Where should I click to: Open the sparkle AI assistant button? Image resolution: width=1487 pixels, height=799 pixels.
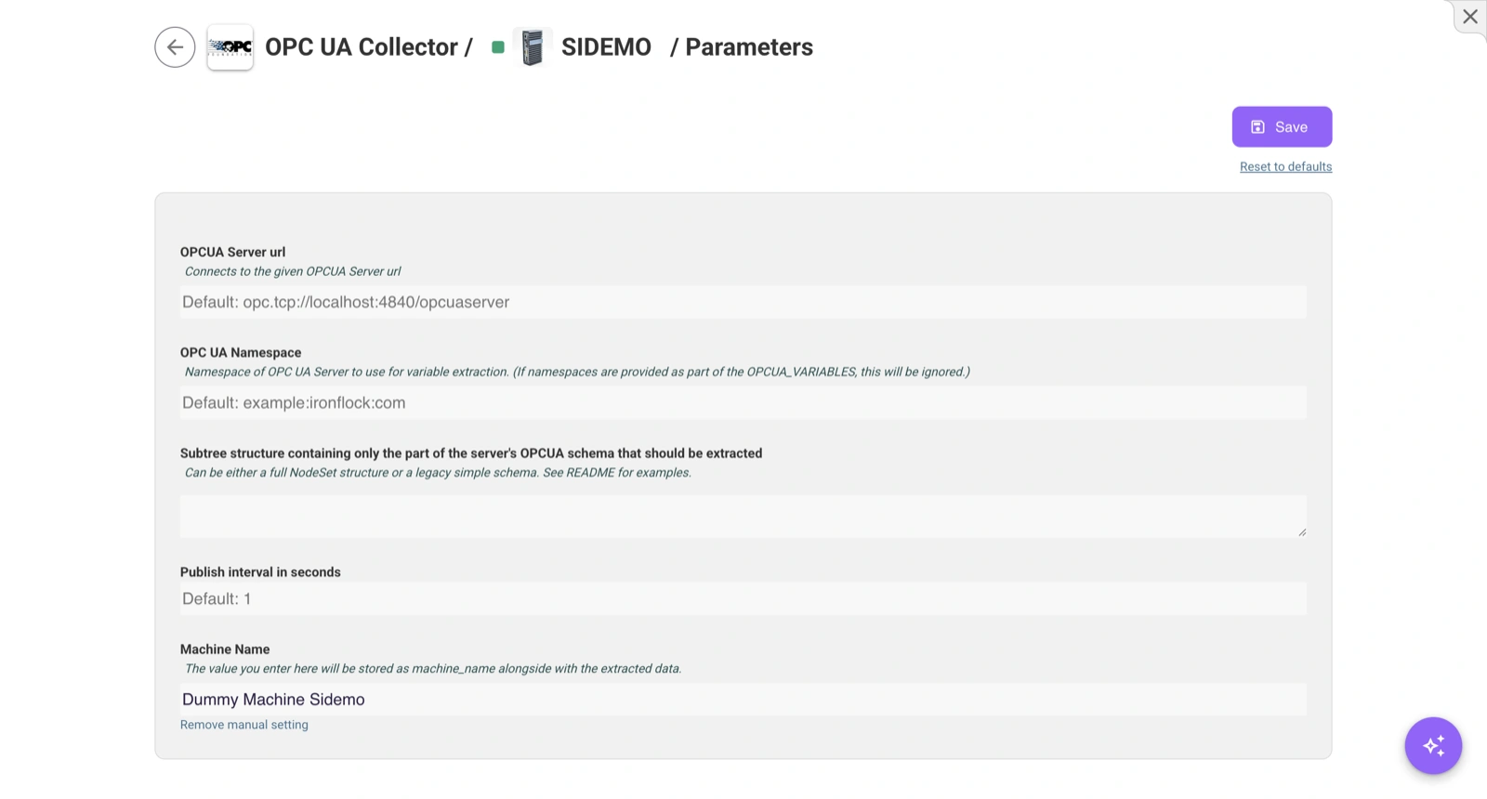pyautogui.click(x=1433, y=745)
